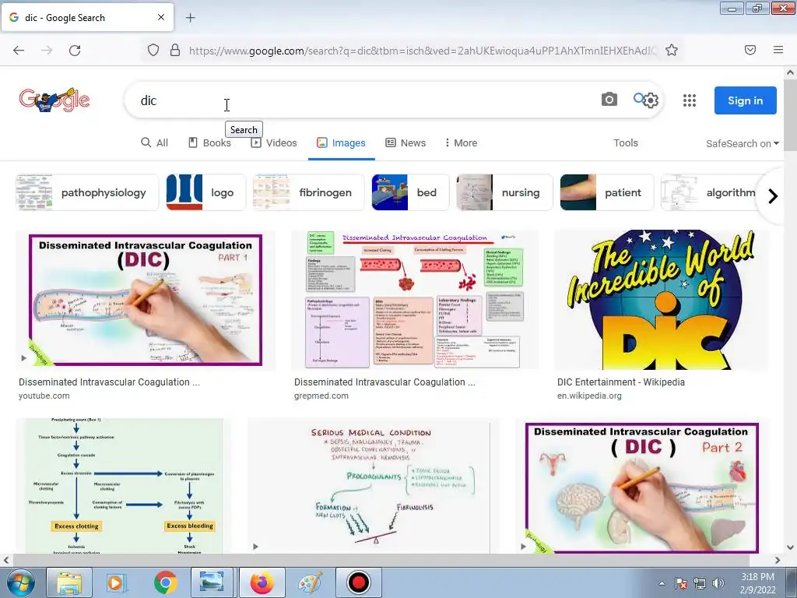Filter images by logo chip
797x598 pixels.
click(205, 192)
